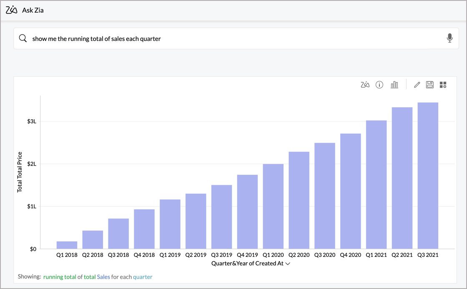Click the 'total' link before Sales
The image size is (467, 289).
click(90, 277)
